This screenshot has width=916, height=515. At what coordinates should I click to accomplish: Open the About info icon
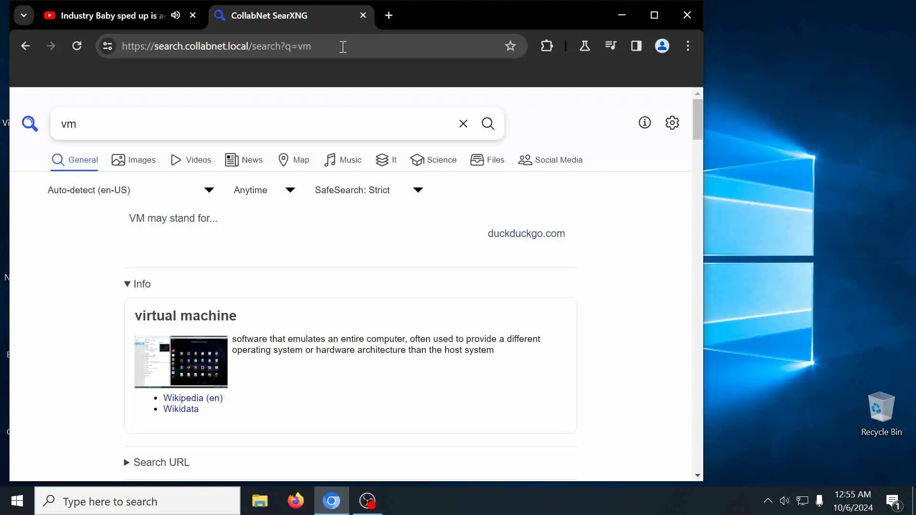[645, 123]
